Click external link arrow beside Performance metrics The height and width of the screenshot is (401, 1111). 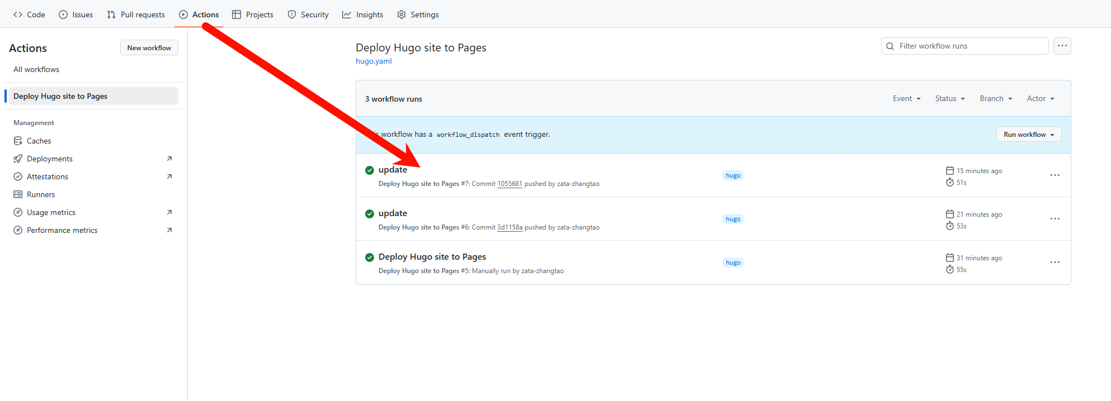169,230
